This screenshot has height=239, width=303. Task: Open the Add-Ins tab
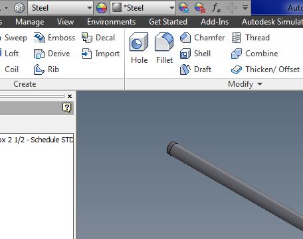215,22
